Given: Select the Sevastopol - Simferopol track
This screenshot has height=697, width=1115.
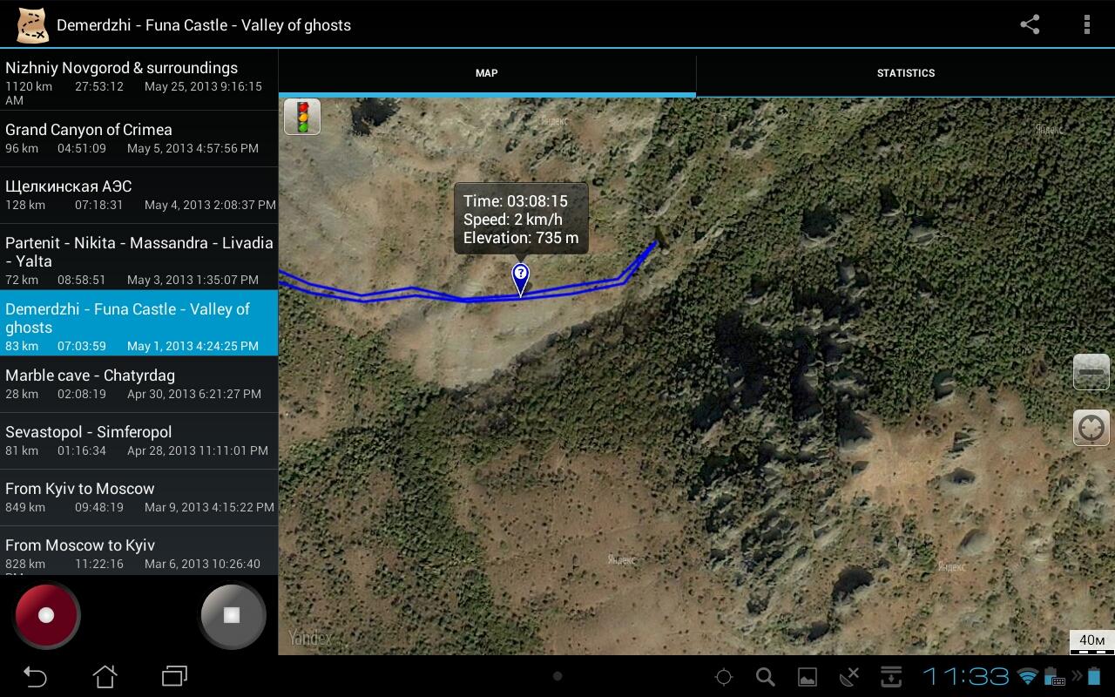Looking at the screenshot, I should coord(139,441).
